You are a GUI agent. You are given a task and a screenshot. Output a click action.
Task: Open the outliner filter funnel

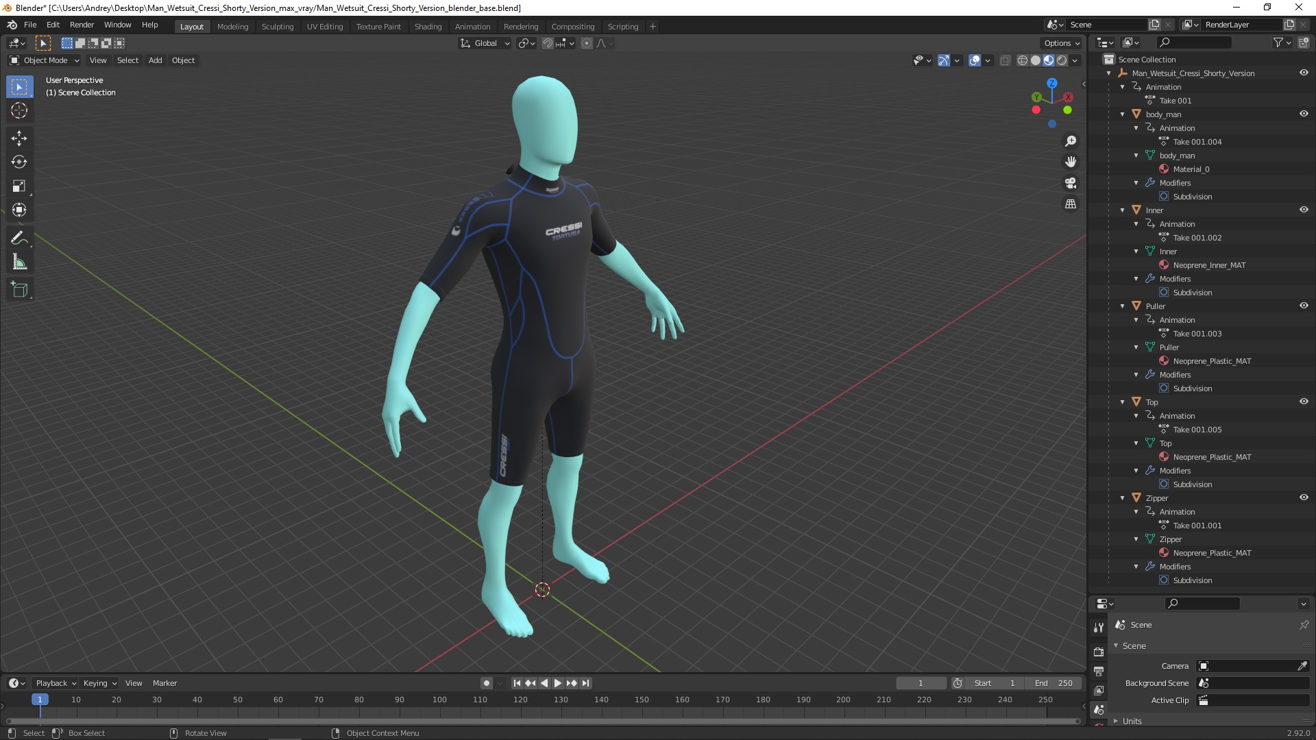click(1278, 42)
